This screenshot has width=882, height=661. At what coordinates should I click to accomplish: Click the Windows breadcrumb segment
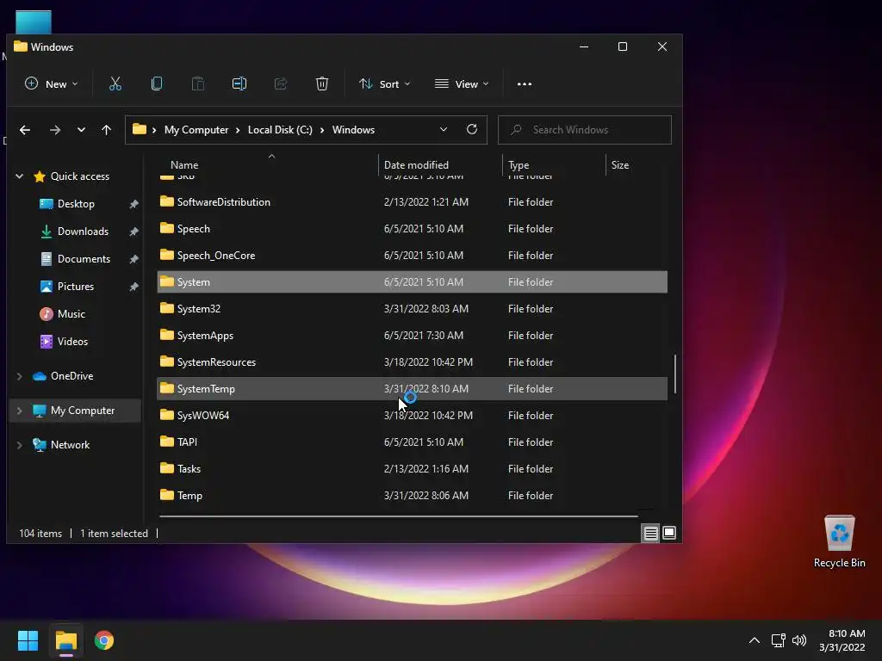click(x=353, y=130)
